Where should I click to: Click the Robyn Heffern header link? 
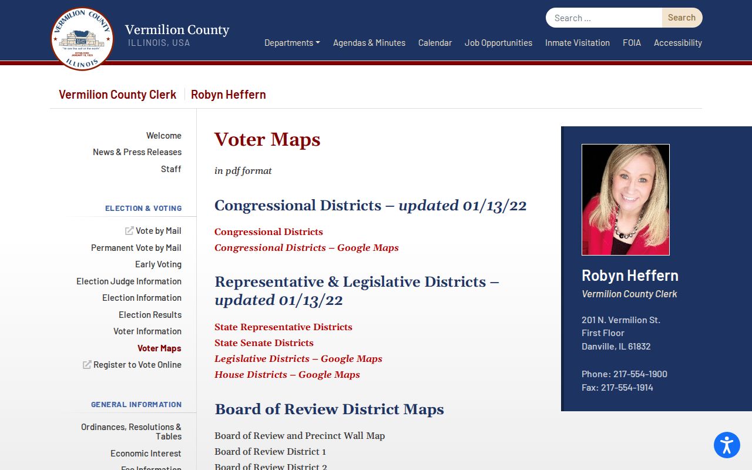click(x=229, y=95)
